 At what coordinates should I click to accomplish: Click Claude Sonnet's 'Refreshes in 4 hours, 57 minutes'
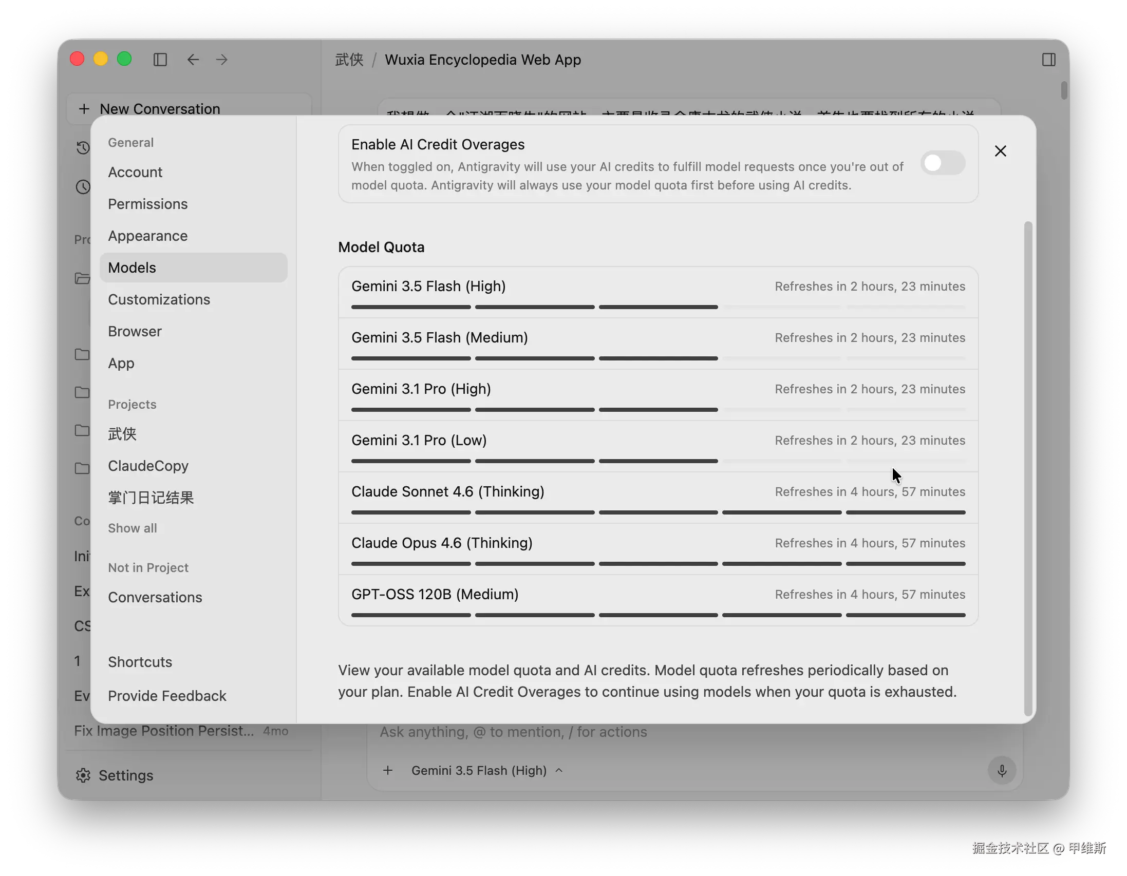pyautogui.click(x=870, y=492)
